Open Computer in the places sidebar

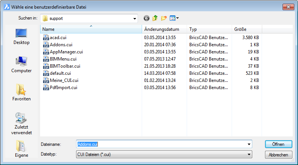pos(21,65)
